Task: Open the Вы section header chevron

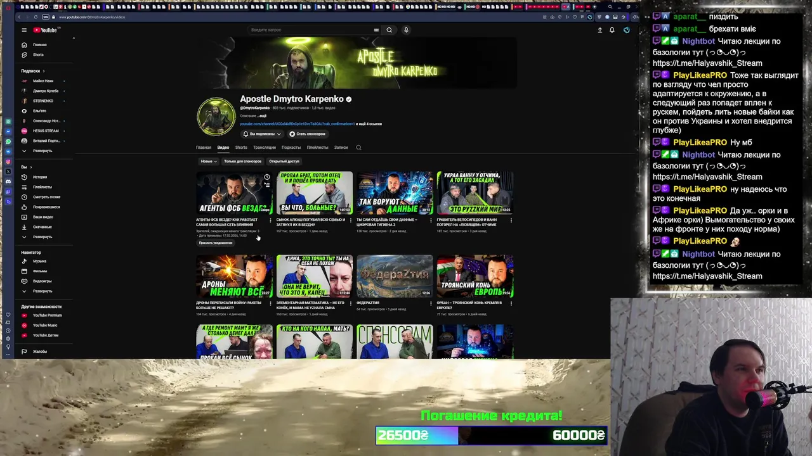Action: (x=32, y=167)
